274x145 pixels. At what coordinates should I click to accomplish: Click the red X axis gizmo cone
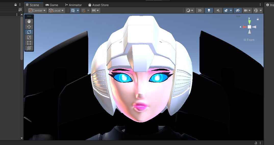click(245, 27)
